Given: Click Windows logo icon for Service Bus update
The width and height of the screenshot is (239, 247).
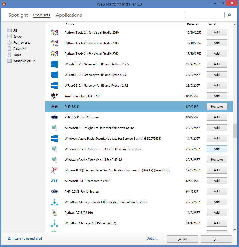Looking at the screenshot, I should [x=54, y=138].
